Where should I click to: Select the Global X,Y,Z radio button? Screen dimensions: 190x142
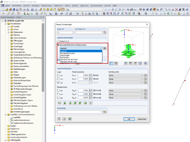click(x=58, y=41)
